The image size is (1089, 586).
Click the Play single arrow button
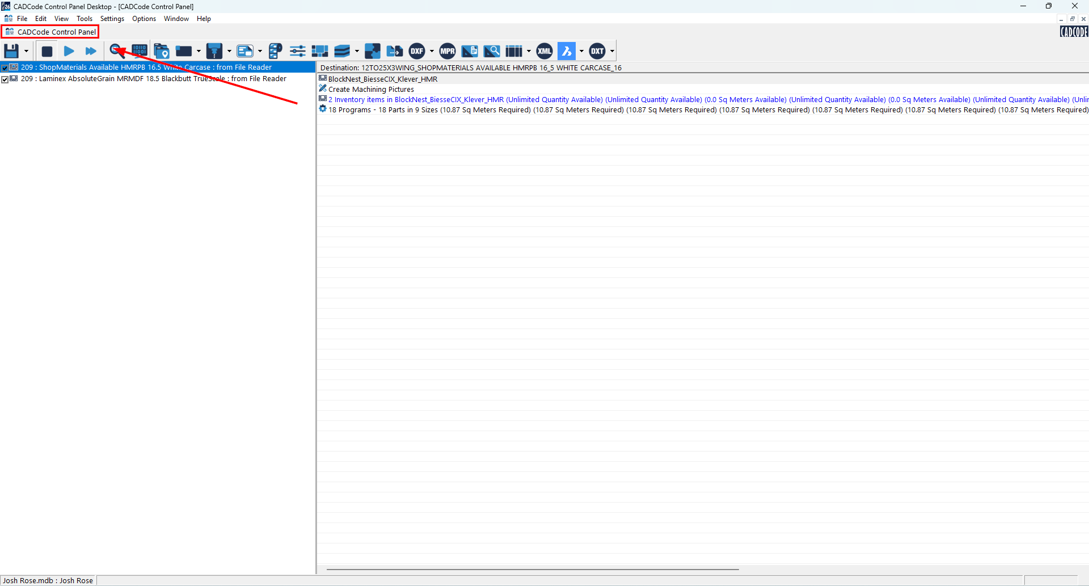click(69, 51)
